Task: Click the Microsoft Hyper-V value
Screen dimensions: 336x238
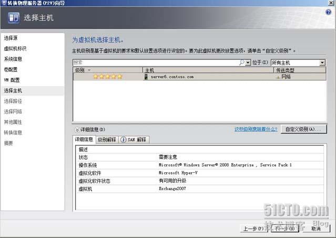Action: tap(178, 173)
